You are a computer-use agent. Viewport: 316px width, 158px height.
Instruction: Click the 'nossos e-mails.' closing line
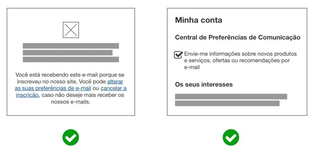(71, 102)
